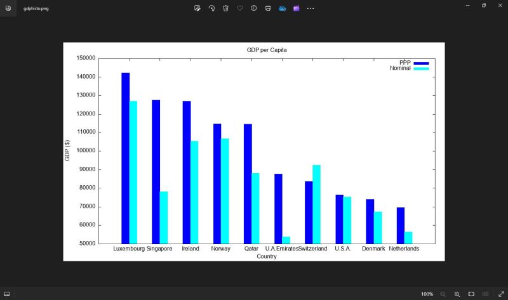Zoom out using the minus magnifier
Screen dimensions: 508x300
[x=443, y=294]
